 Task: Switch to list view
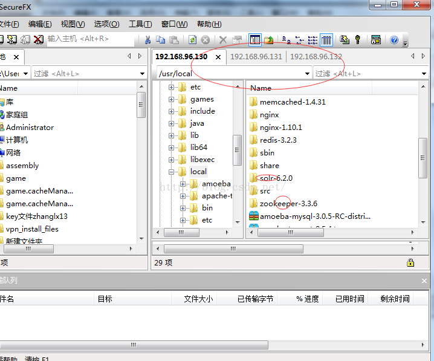click(x=313, y=40)
